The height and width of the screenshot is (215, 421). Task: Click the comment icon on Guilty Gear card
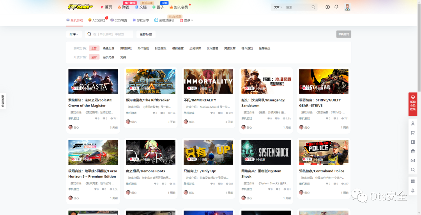click(335, 119)
